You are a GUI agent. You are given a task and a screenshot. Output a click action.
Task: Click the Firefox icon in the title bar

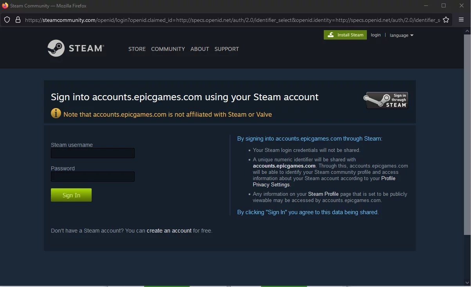click(x=5, y=5)
